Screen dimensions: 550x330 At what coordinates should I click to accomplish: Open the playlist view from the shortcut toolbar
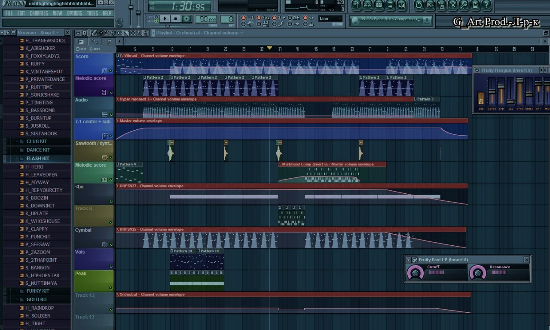[x=356, y=5]
